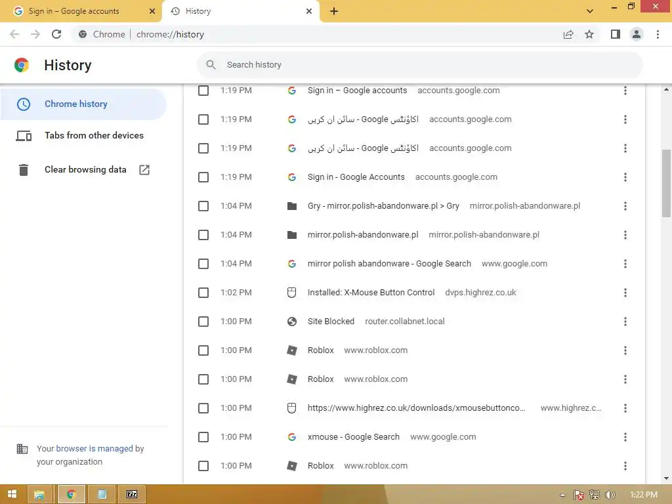The height and width of the screenshot is (504, 672).
Task: Select Chrome history in sidebar
Action: (x=83, y=104)
